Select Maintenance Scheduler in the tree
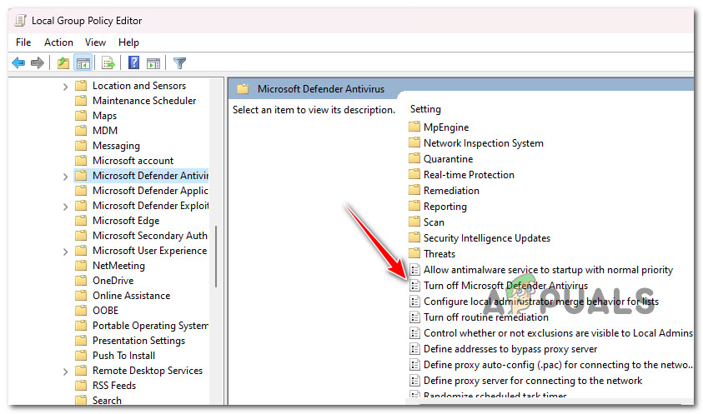 (144, 101)
